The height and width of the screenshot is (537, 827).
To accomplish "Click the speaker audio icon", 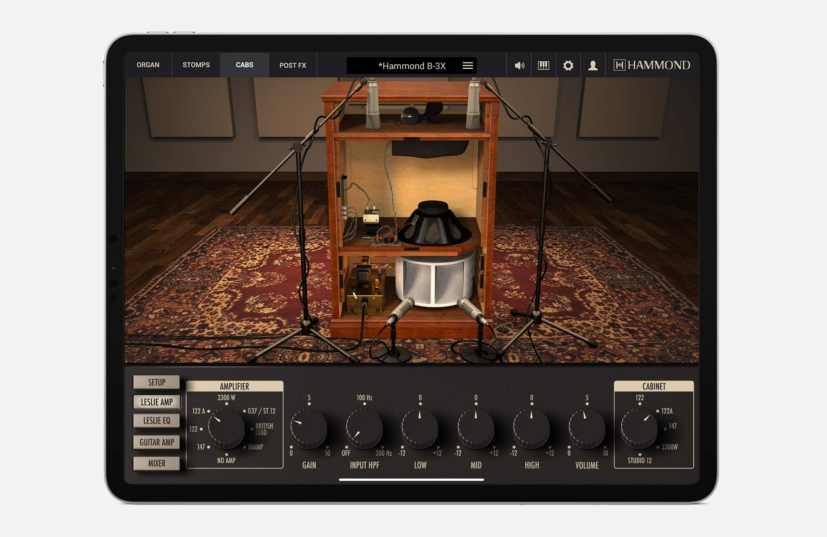I will click(x=519, y=65).
